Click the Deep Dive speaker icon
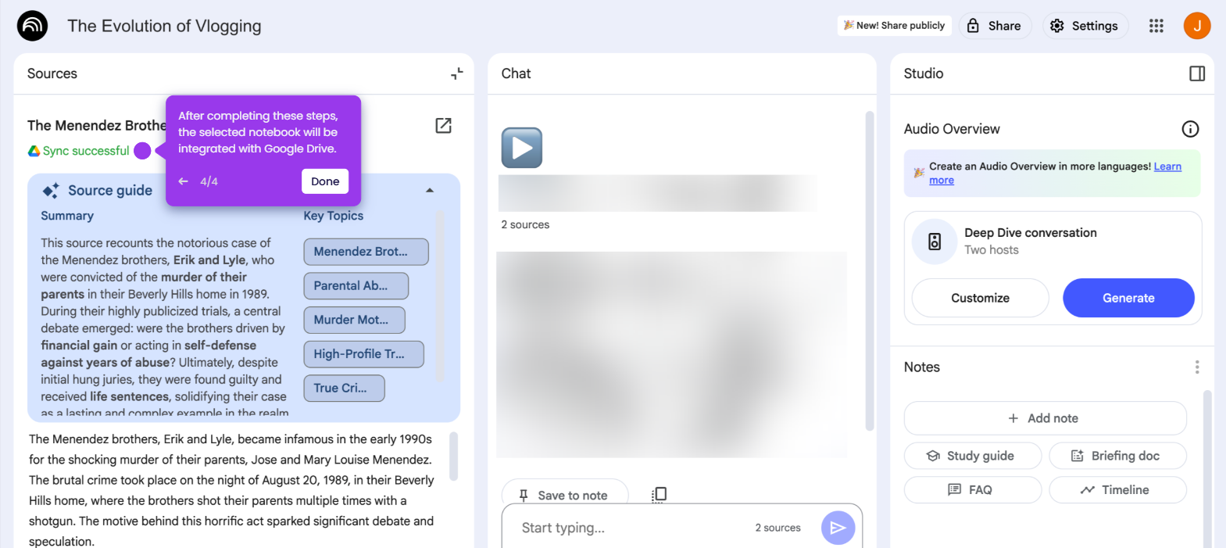The height and width of the screenshot is (548, 1226). [935, 242]
